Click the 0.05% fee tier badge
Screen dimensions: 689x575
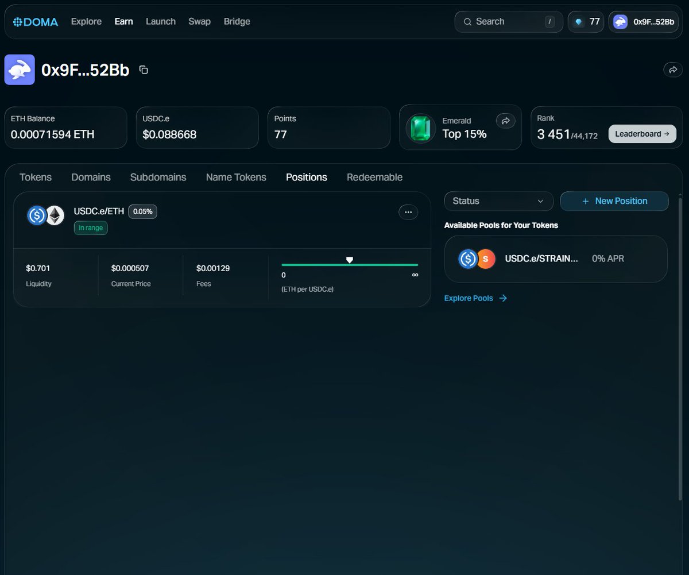142,211
